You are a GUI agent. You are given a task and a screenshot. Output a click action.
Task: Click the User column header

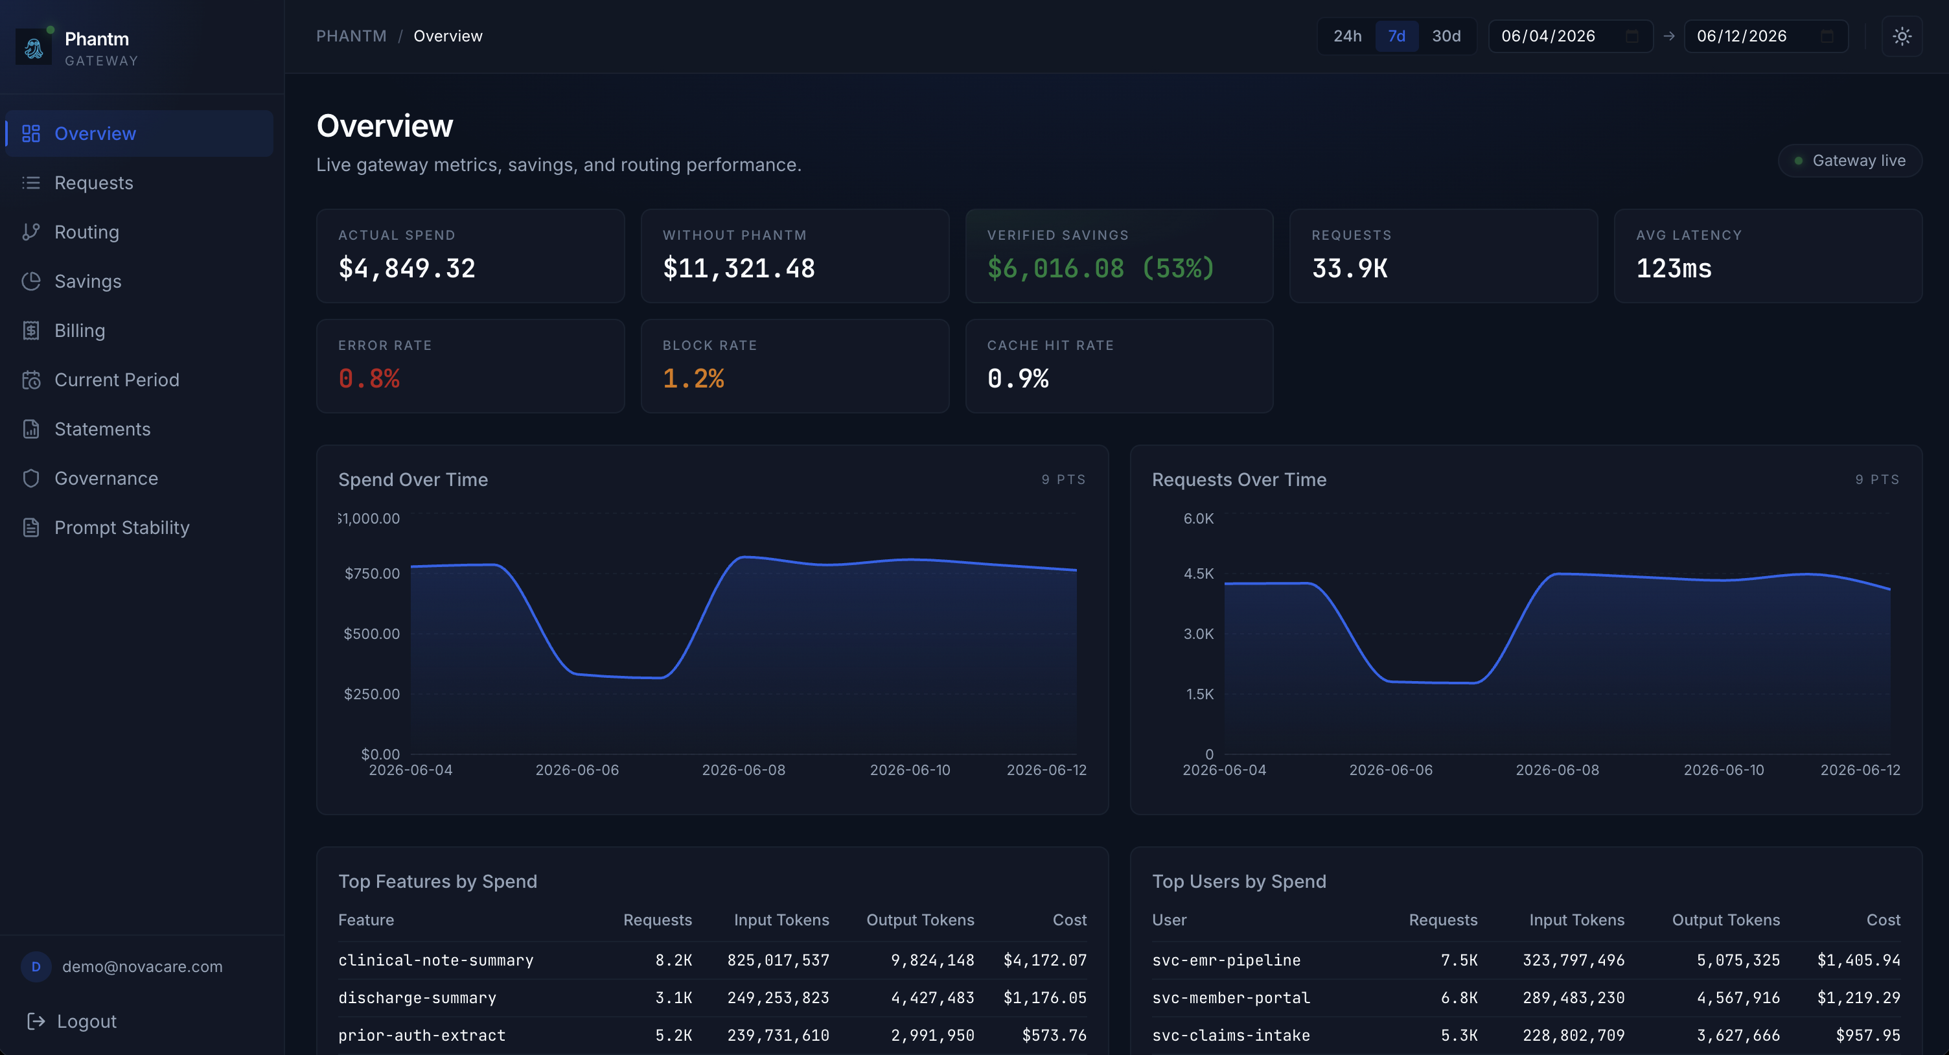coord(1169,920)
